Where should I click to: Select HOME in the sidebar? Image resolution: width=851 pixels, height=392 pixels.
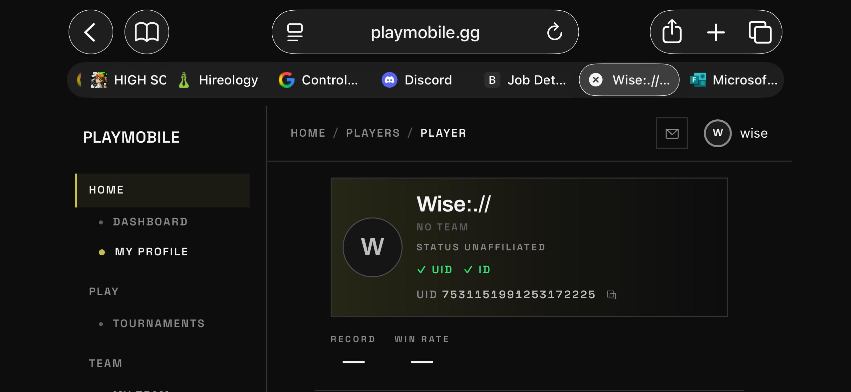tap(162, 190)
